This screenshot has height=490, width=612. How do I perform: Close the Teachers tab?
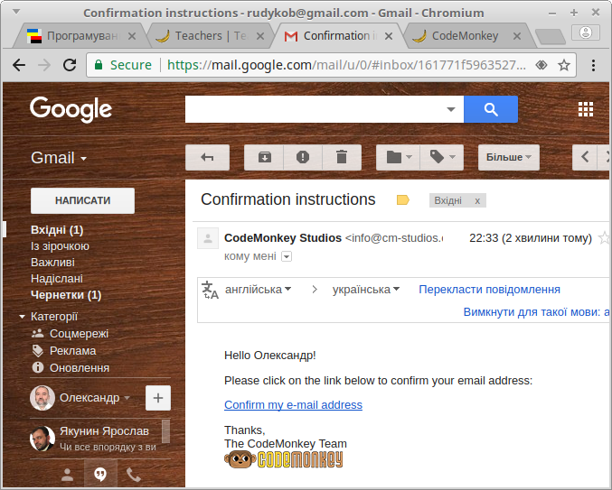click(260, 36)
